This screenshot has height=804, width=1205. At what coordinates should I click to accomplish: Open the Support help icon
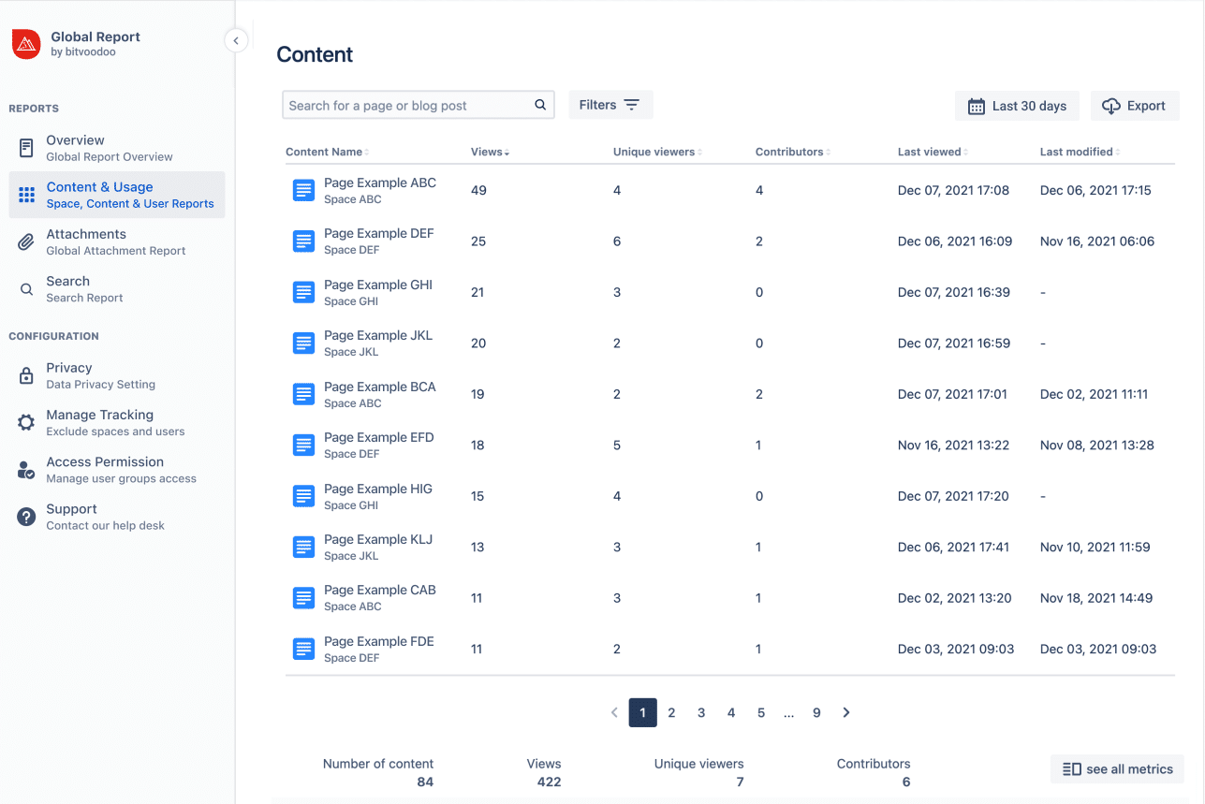(x=25, y=516)
